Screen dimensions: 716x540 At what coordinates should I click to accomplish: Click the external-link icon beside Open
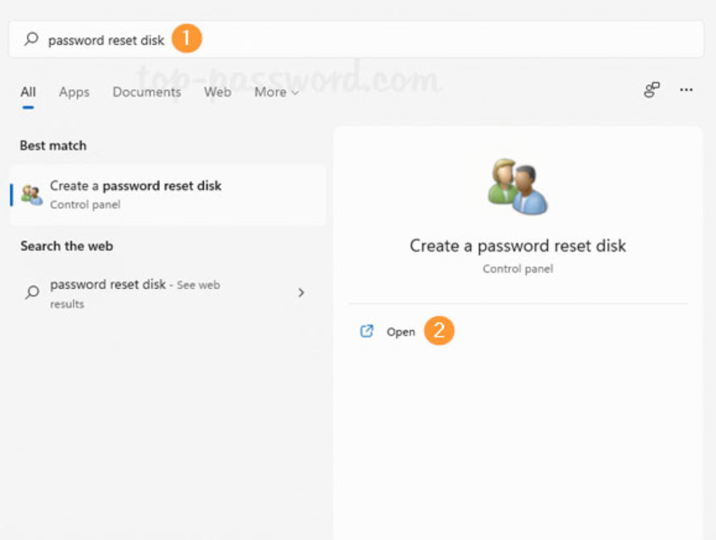point(367,331)
